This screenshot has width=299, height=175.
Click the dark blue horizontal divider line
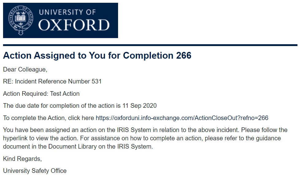[x=150, y=45]
